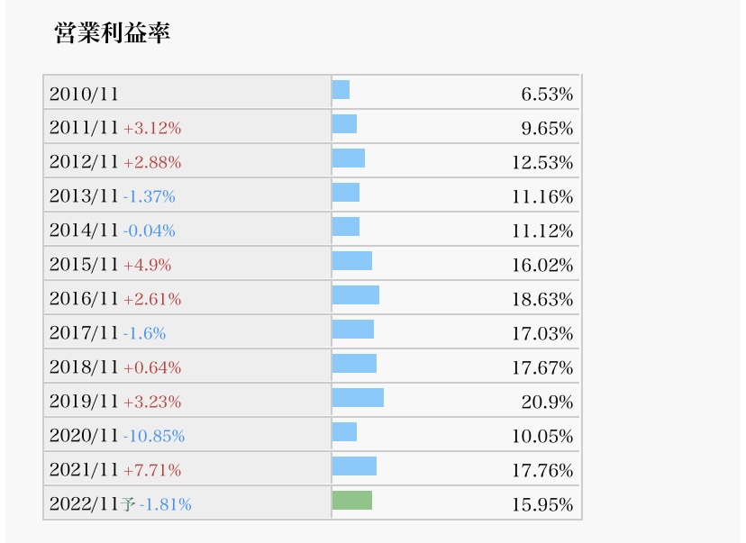Select the 15.95% forecast value
Viewport: 746px width, 543px height.
coord(542,504)
